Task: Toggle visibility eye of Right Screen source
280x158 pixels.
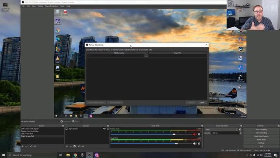Action: [104, 129]
